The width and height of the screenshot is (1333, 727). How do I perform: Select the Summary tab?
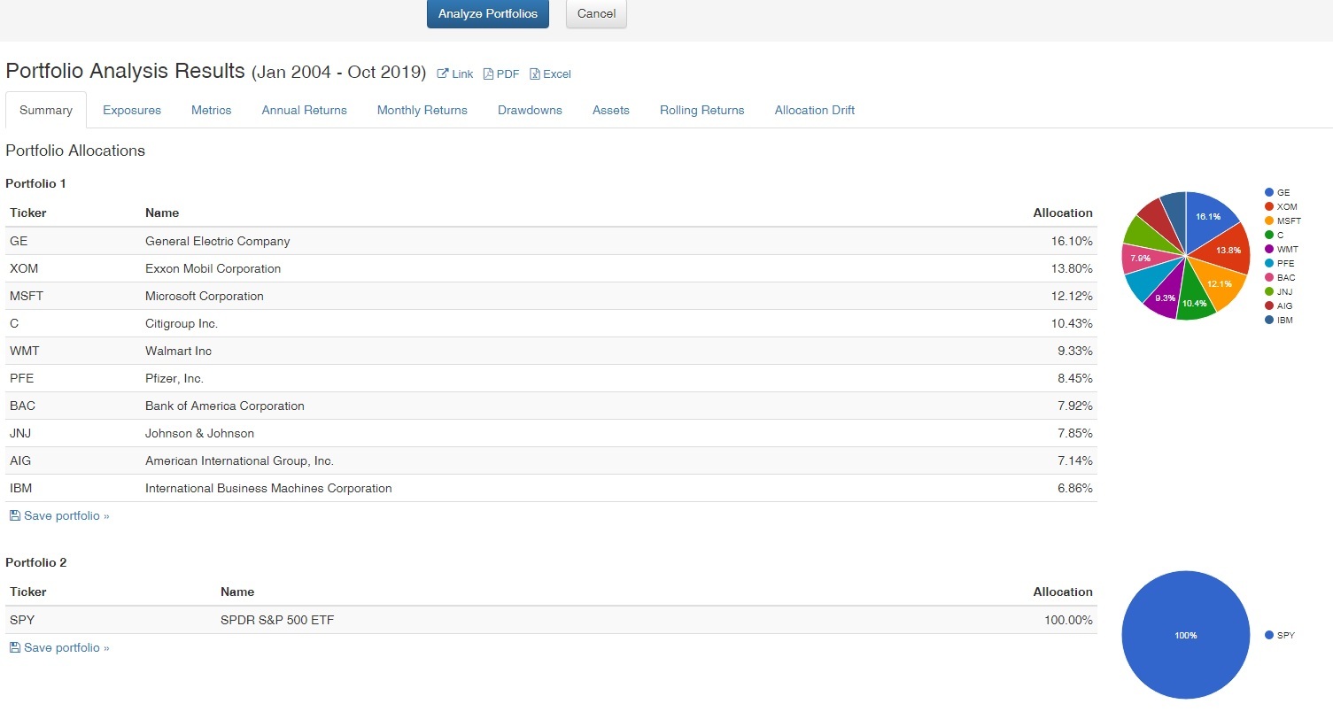(46, 111)
